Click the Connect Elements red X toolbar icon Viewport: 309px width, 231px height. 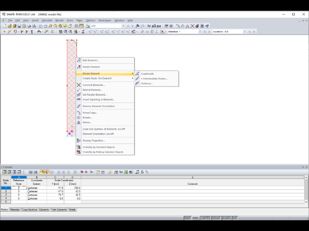(x=192, y=26)
